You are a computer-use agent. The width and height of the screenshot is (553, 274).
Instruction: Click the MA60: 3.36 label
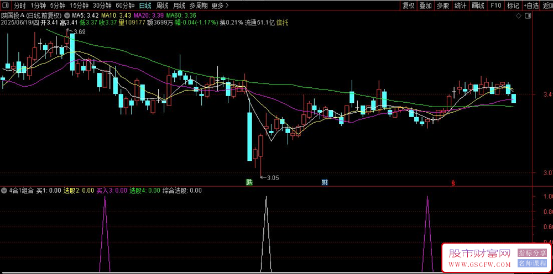181,15
